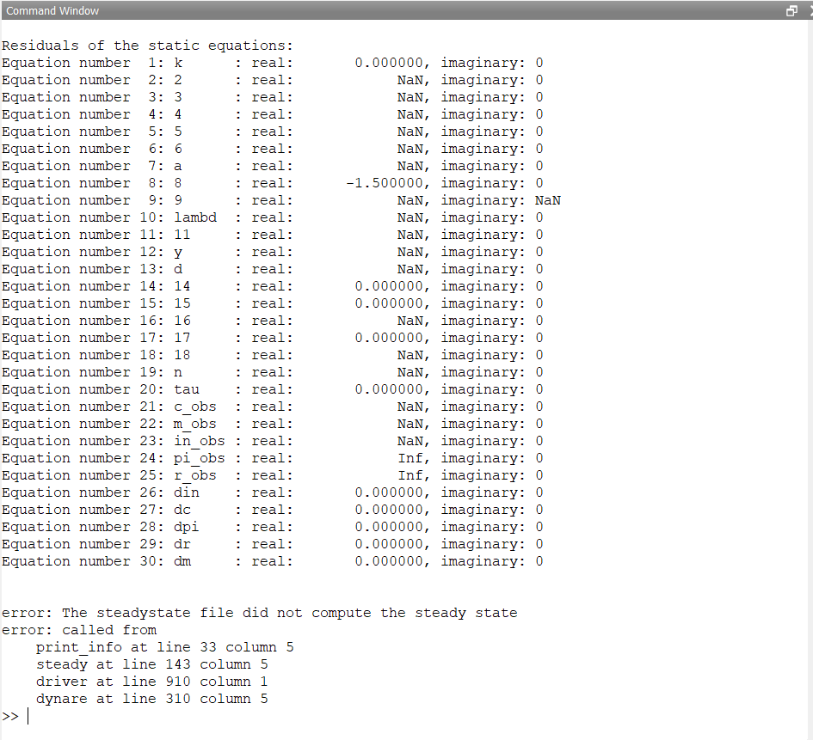Undock the Command Window panel
This screenshot has height=740, width=813.
(791, 11)
